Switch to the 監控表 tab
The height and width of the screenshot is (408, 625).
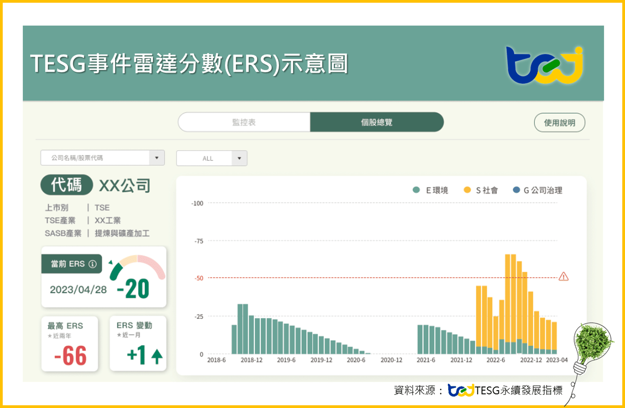tap(244, 122)
